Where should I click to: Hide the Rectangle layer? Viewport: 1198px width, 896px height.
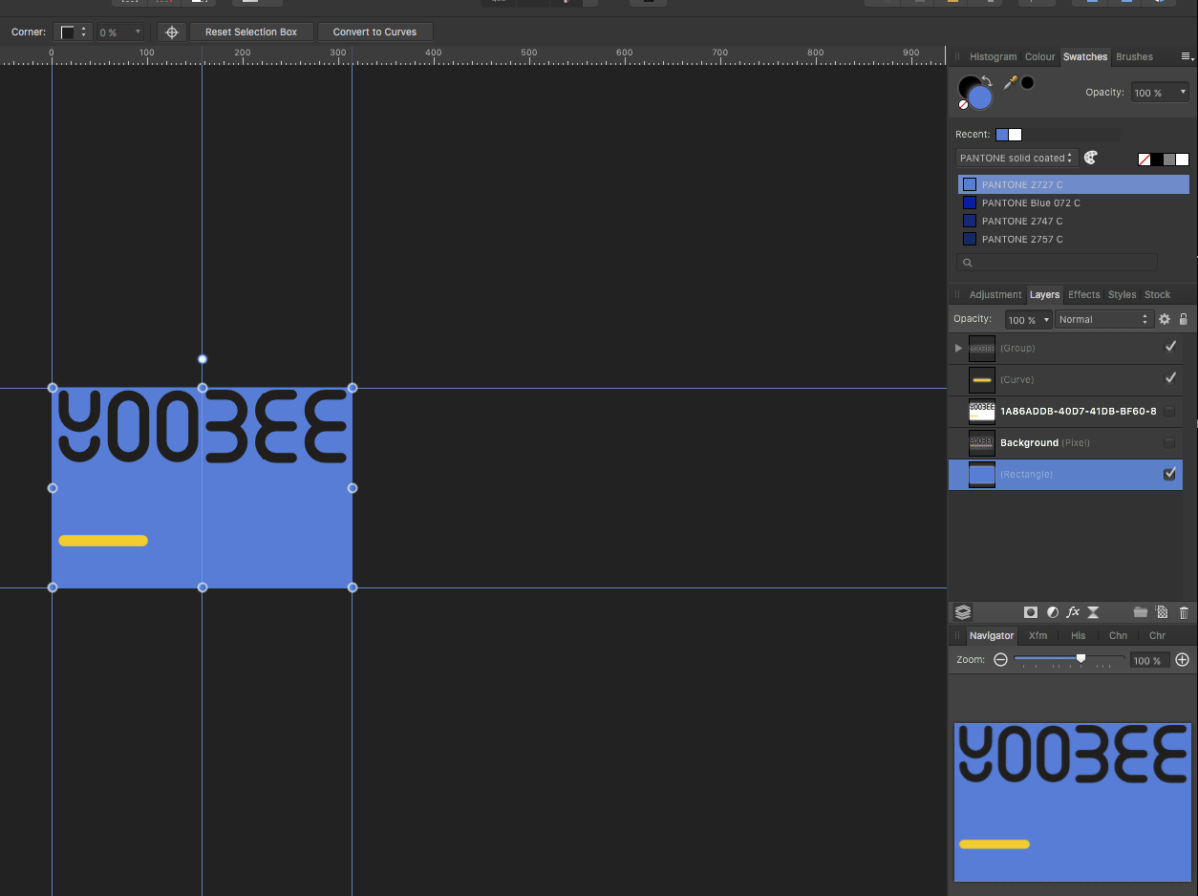(x=1169, y=475)
